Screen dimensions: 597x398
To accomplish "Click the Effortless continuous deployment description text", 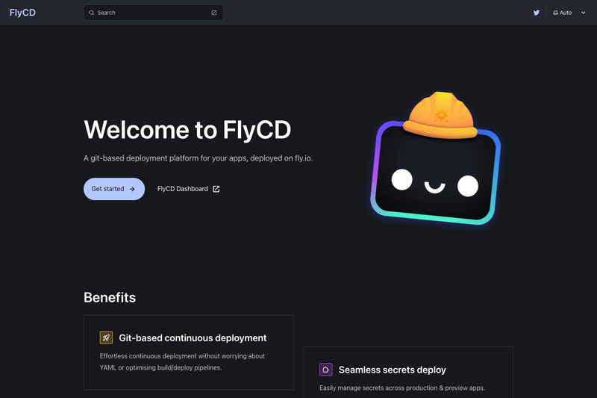I will [182, 362].
